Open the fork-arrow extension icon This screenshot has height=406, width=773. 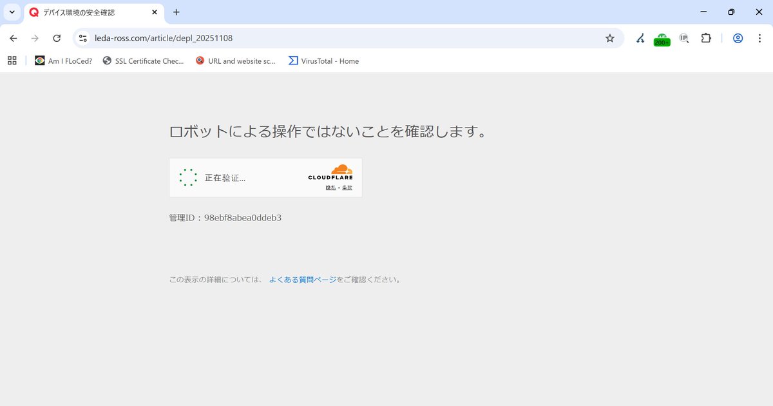(640, 38)
